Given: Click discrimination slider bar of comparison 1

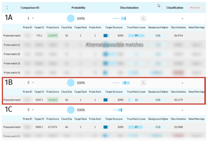Looking at the screenshot, I should pyautogui.click(x=119, y=18).
